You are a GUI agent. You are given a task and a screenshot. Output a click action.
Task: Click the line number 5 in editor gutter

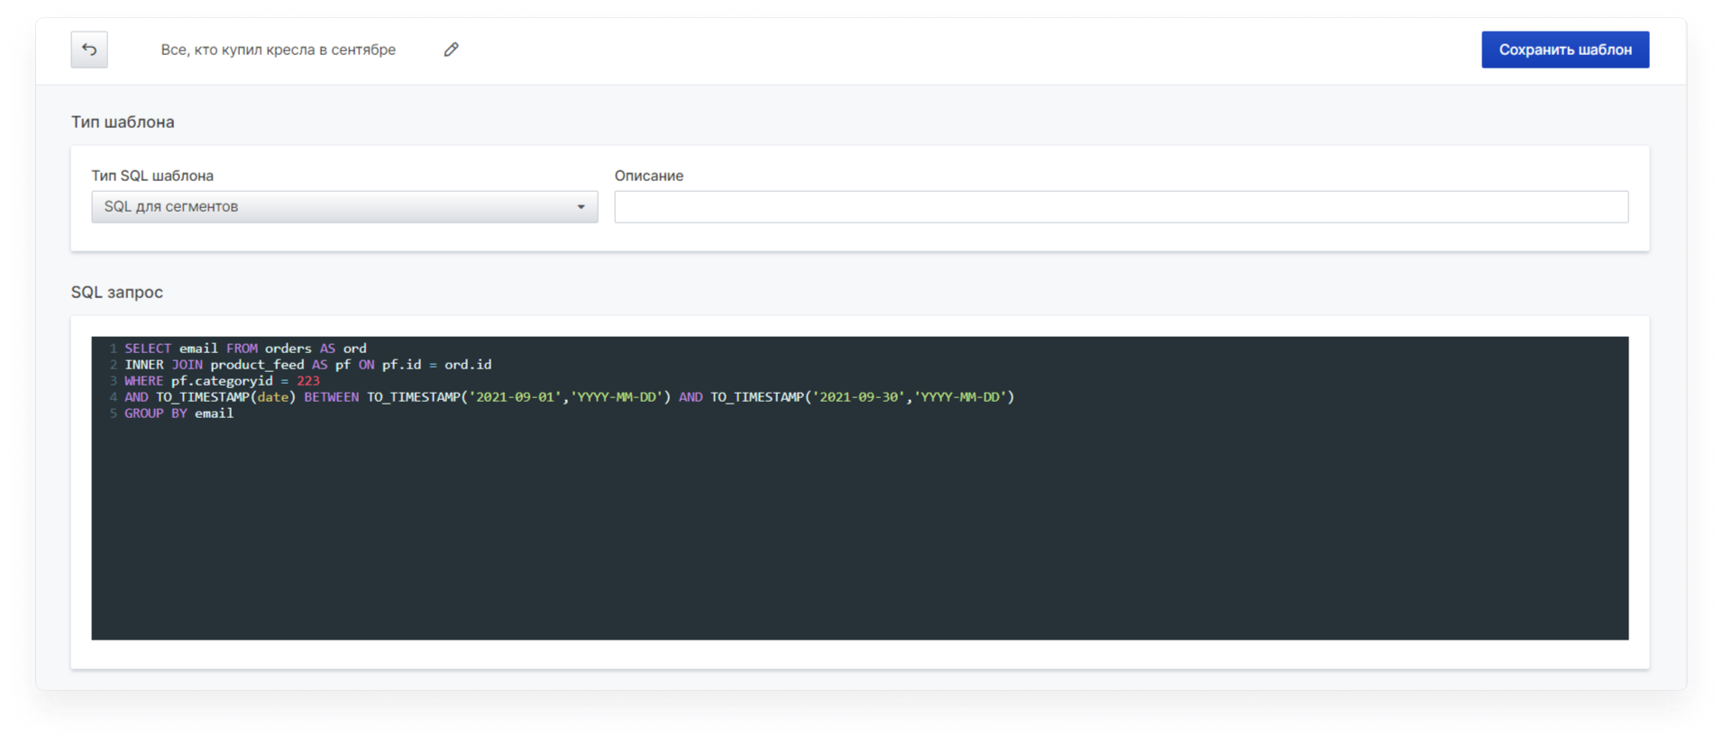113,413
